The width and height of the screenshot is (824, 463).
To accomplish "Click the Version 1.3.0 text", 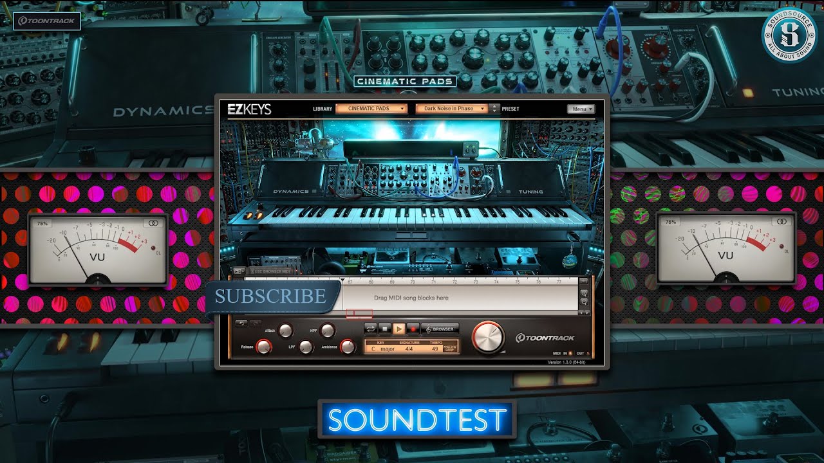I will (566, 362).
